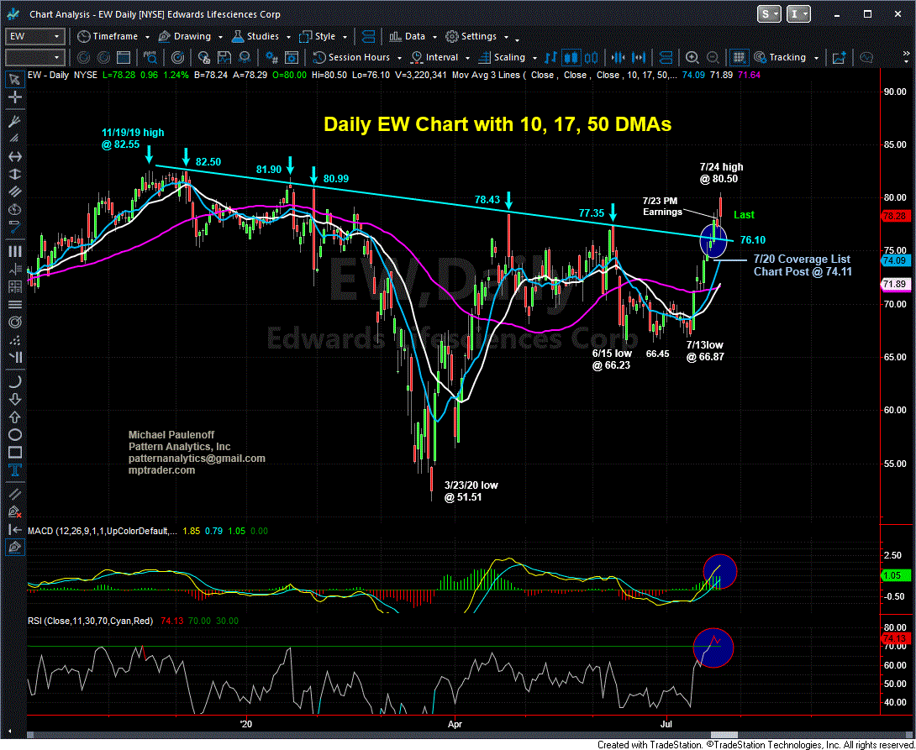
Task: Click the zoom in magnifier icon
Action: coord(692,57)
